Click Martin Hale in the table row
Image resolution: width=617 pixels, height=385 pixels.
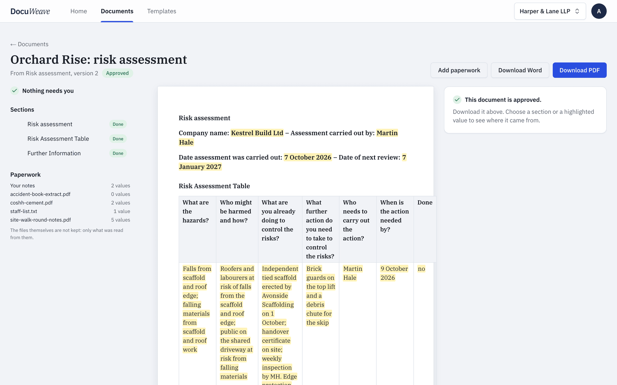(353, 273)
